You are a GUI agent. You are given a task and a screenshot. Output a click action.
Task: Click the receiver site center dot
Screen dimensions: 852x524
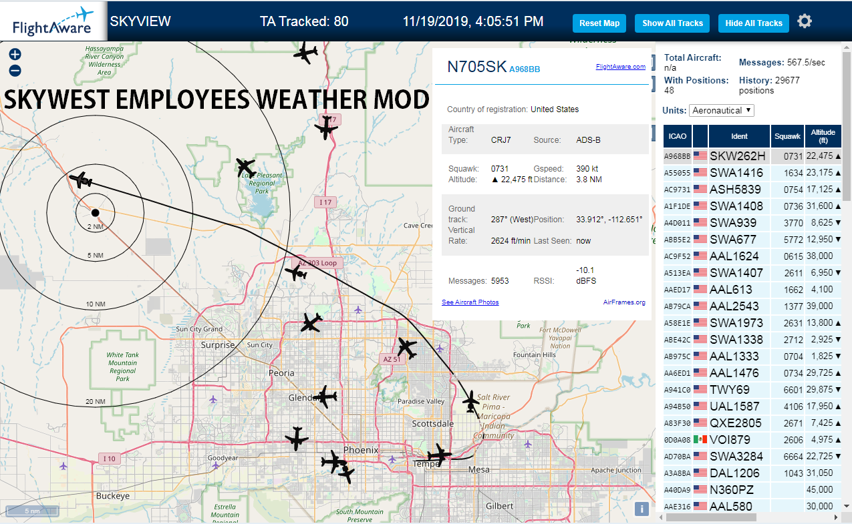(x=95, y=212)
